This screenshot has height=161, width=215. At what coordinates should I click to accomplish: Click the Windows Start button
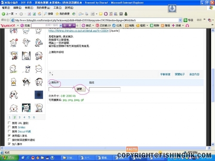[9, 158]
